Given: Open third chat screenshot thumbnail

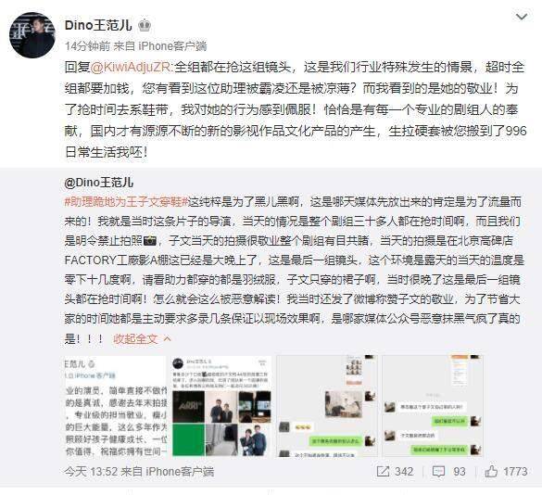Looking at the screenshot, I should pos(327,406).
